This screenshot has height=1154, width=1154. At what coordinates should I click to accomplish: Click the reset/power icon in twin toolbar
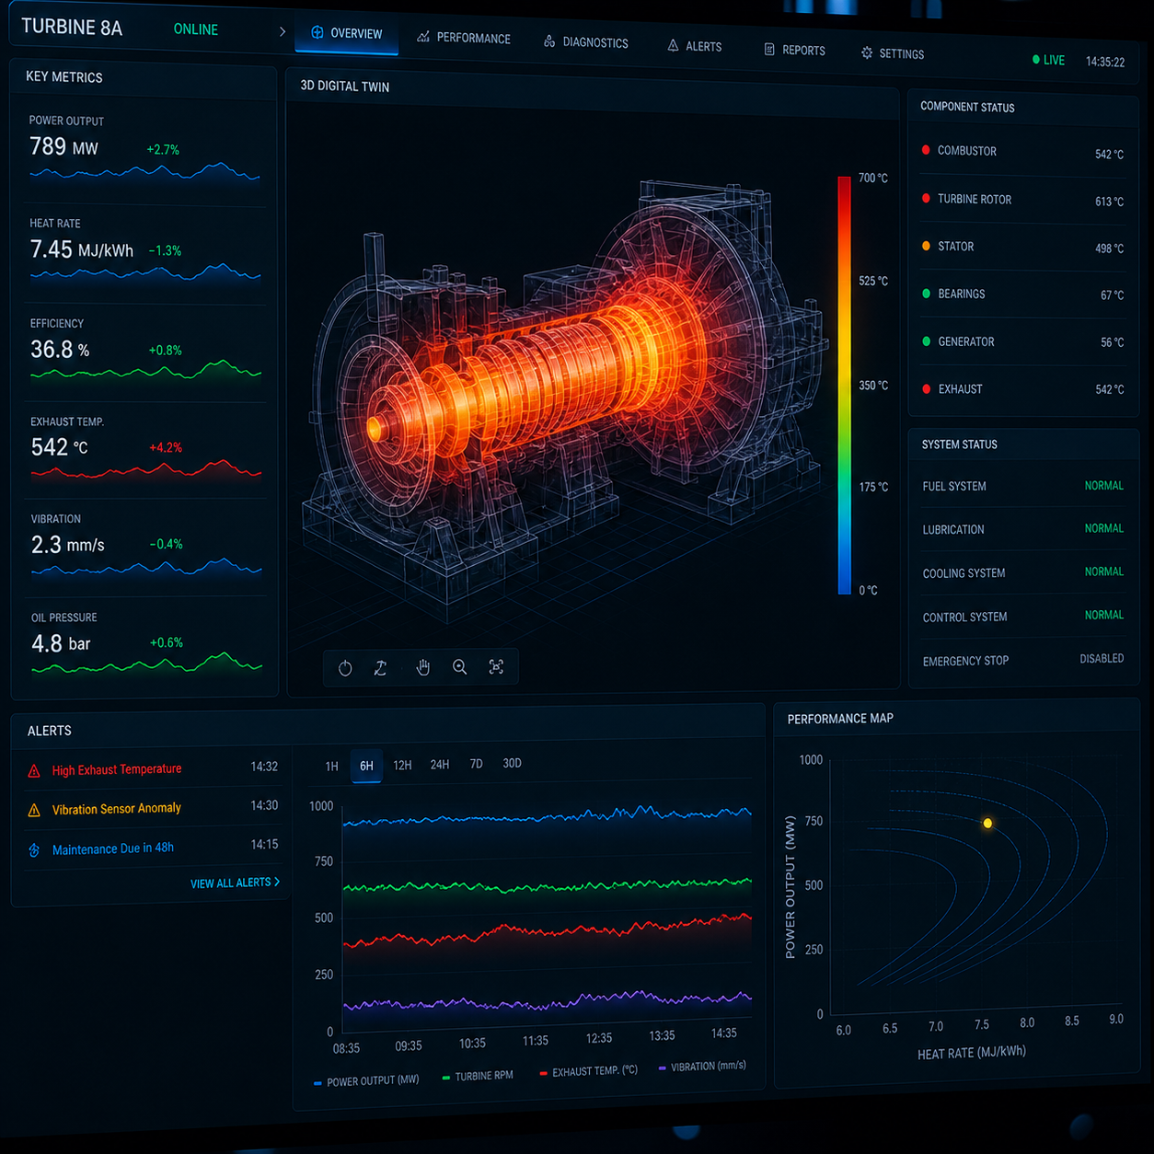[x=345, y=668]
